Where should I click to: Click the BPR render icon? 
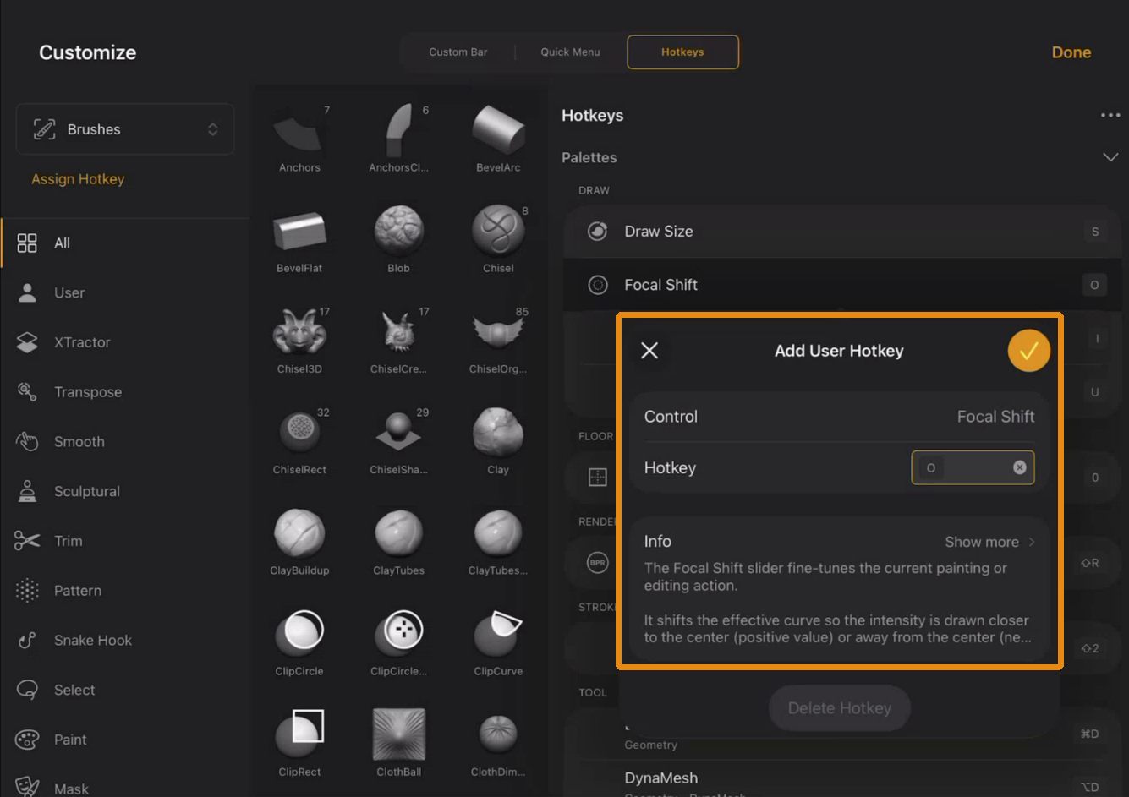click(x=598, y=563)
